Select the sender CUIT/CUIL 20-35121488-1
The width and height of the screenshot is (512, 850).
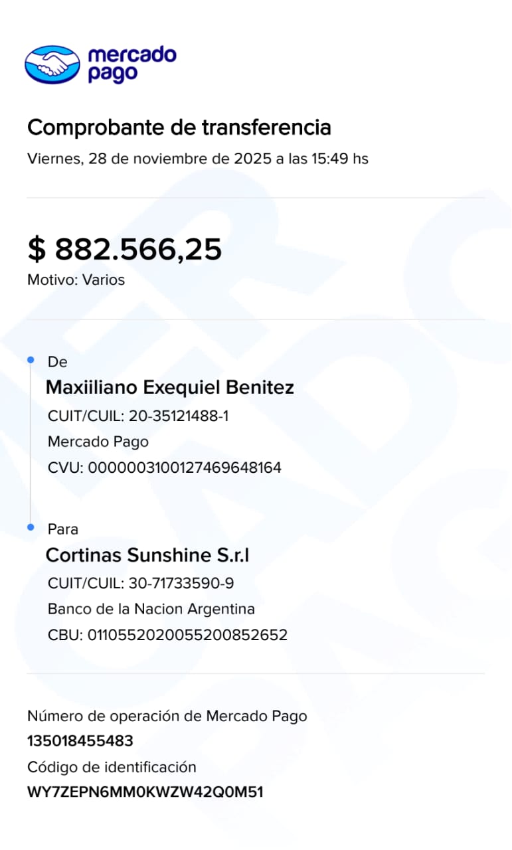138,416
